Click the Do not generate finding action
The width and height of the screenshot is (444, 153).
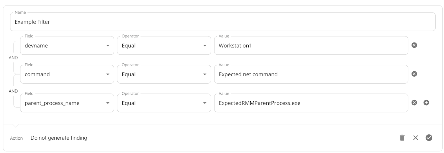tap(59, 138)
